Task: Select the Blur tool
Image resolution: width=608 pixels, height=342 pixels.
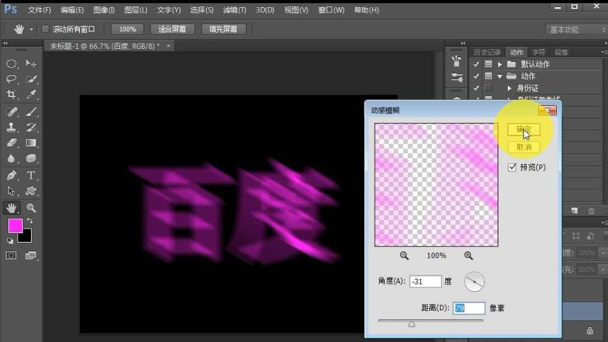Action: (11, 158)
